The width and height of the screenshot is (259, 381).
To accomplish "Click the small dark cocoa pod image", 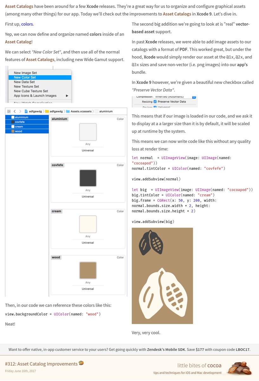I will pos(151,243).
